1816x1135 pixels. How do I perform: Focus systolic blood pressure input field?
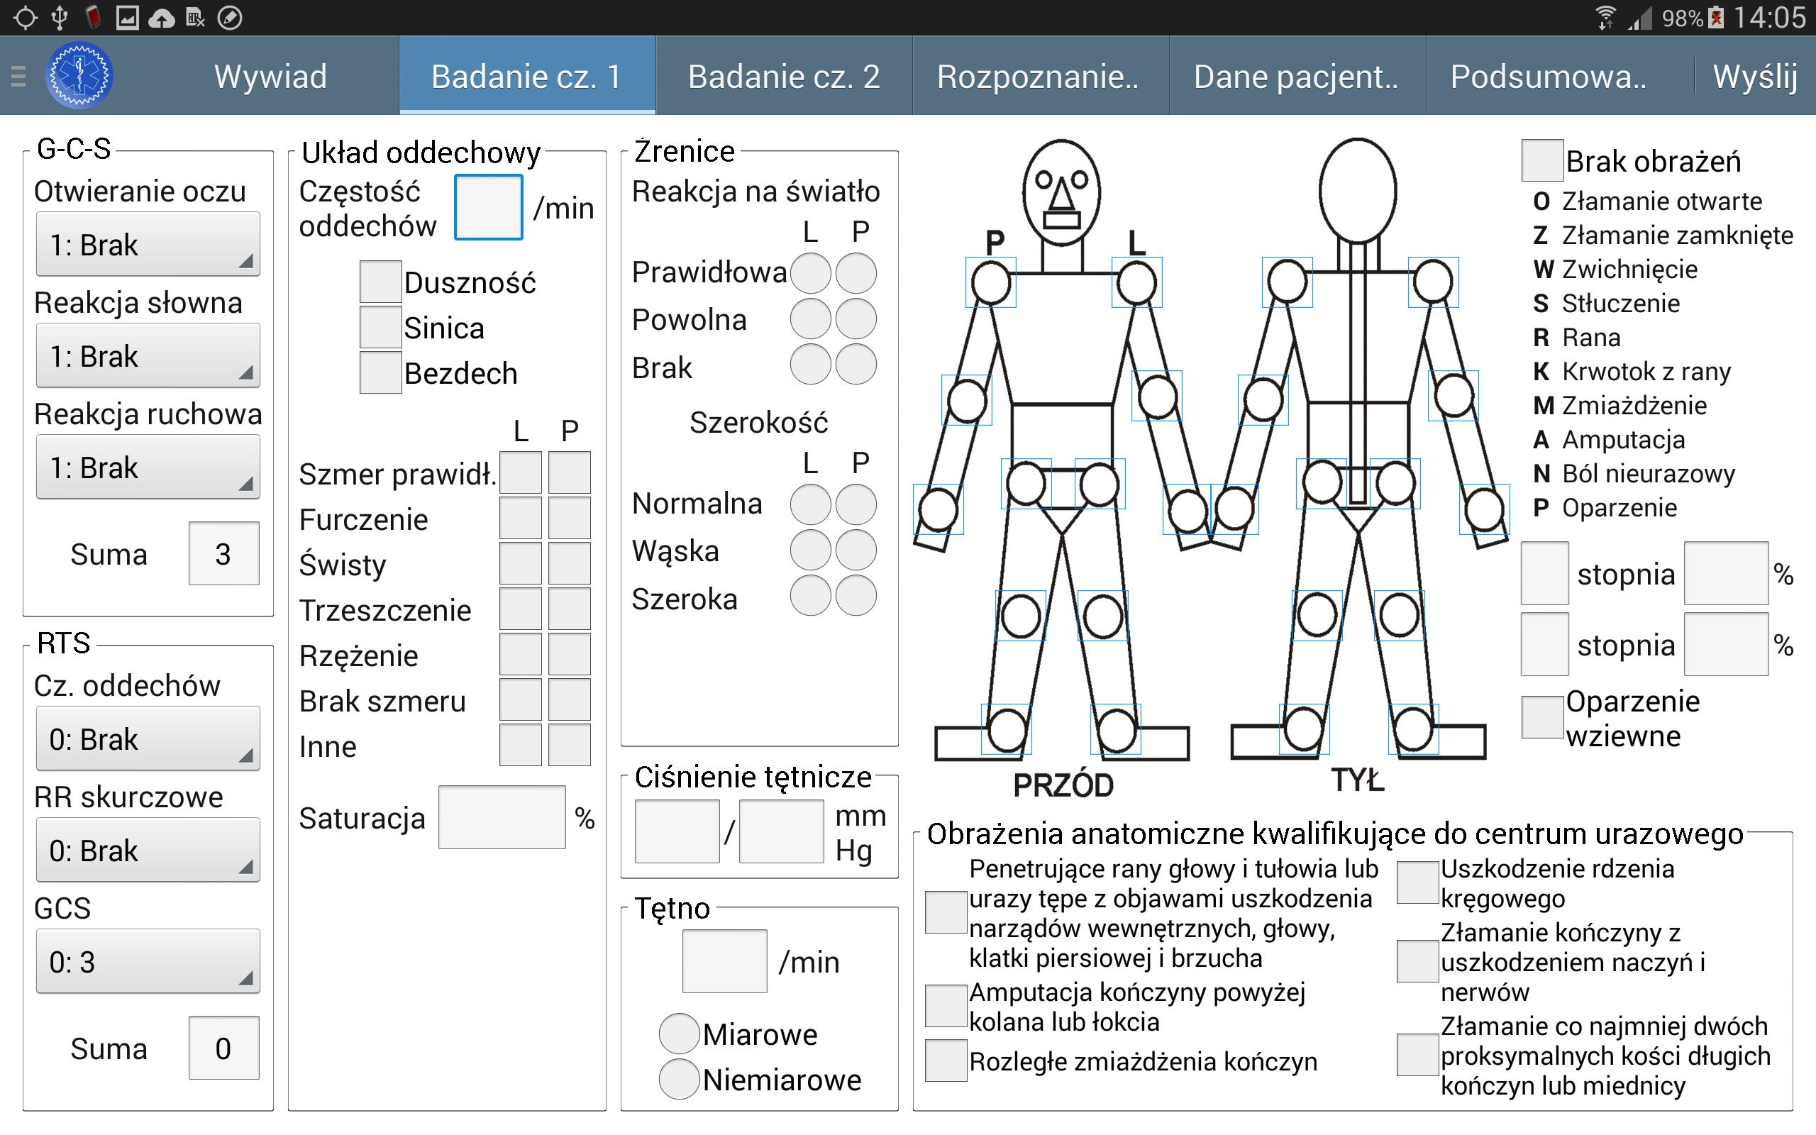(677, 831)
